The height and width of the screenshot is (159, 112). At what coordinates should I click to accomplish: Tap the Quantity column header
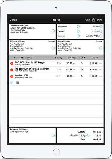point(58,58)
